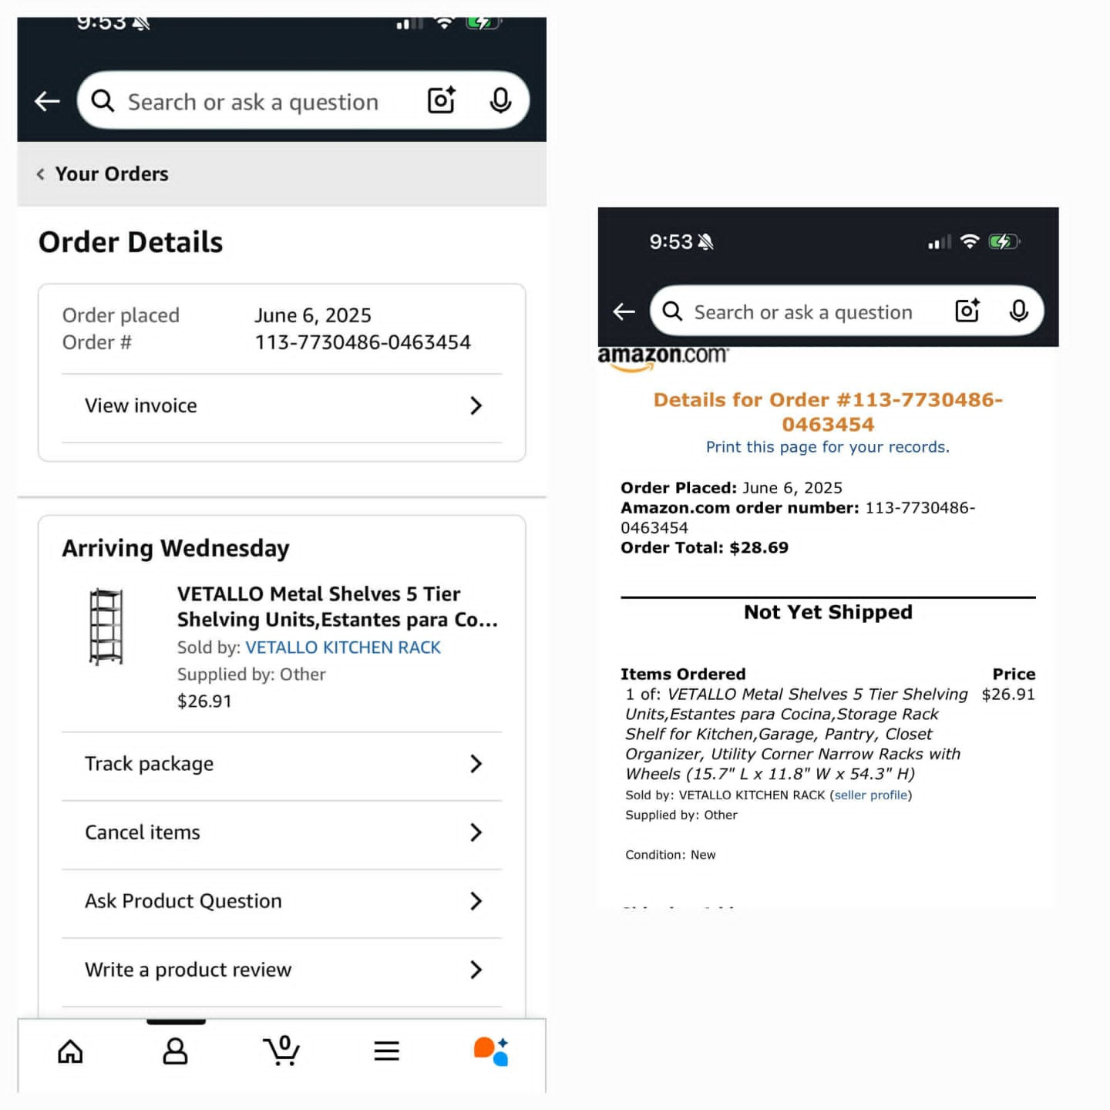Open VETALLO KITCHEN RACK seller link
1110x1110 pixels.
[x=343, y=647]
